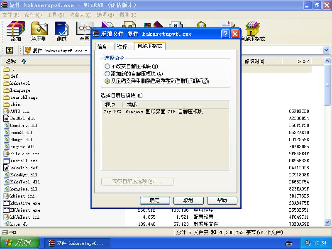Switch to the SFX format (自解压格式) tab
This screenshot has width=332, height=249.
[150, 46]
